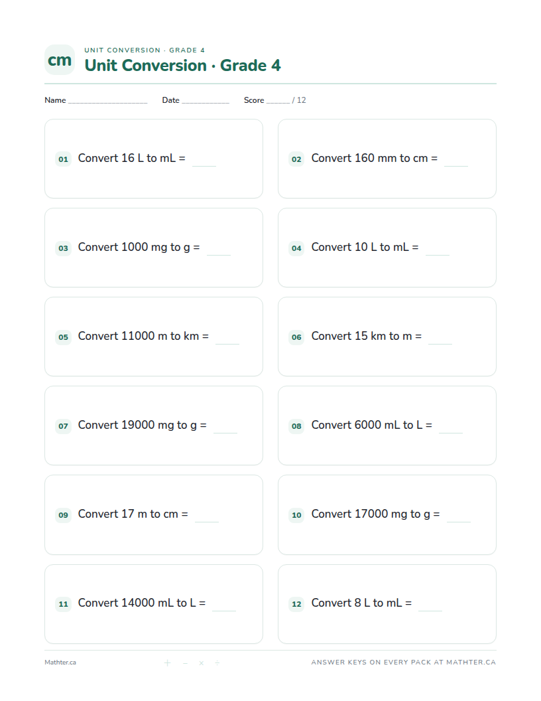Click text 'Convert 6000 mL to L ='
The width and height of the screenshot is (541, 701).
pyautogui.click(x=372, y=425)
